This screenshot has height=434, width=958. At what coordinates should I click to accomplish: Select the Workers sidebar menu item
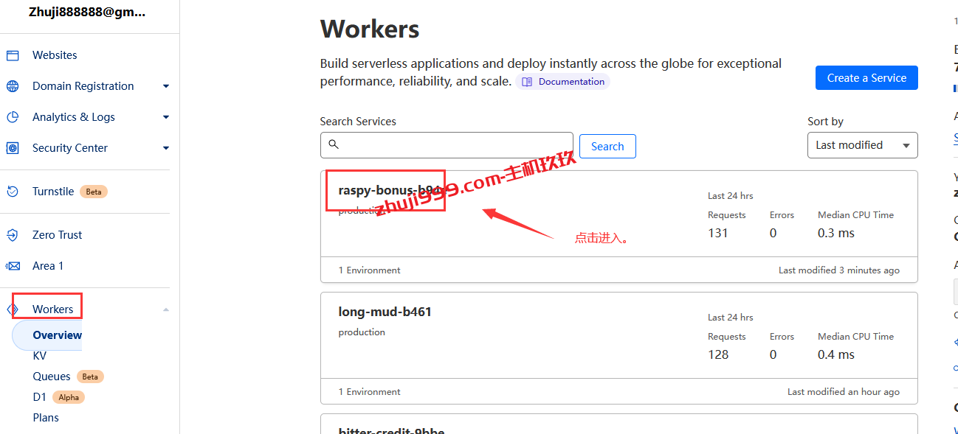point(52,309)
